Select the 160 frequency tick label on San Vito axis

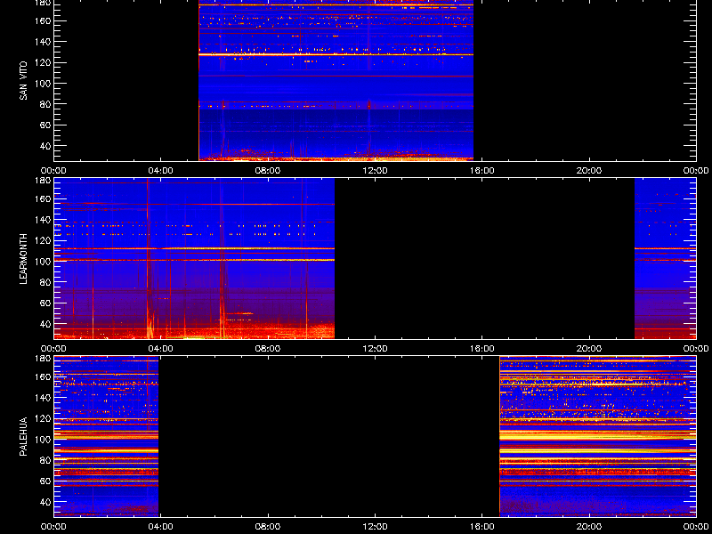click(44, 20)
